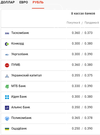Click the Украинский капитал triangle logo
The image size is (100, 135).
tap(7, 76)
